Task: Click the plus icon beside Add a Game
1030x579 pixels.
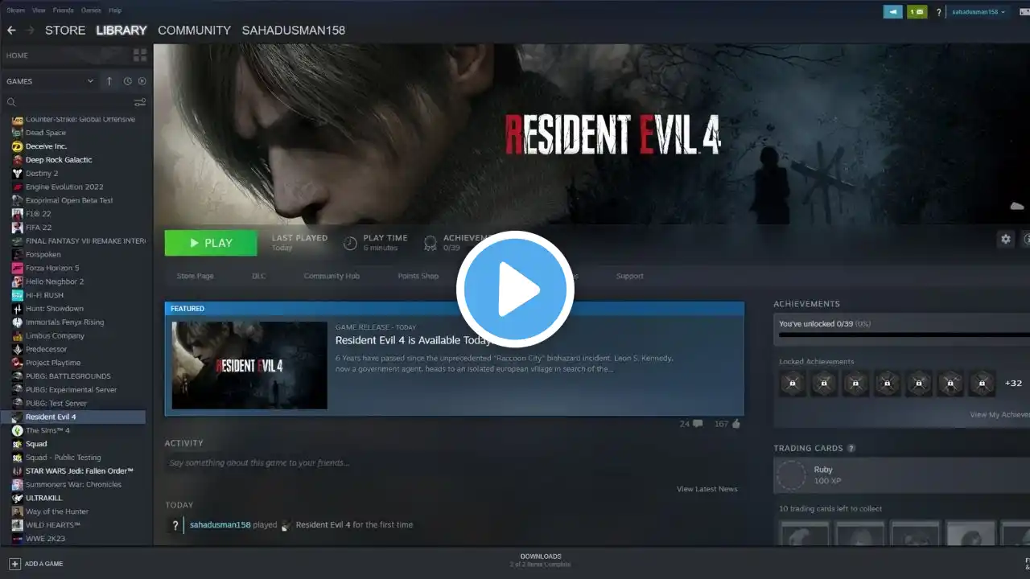Action: [14, 564]
